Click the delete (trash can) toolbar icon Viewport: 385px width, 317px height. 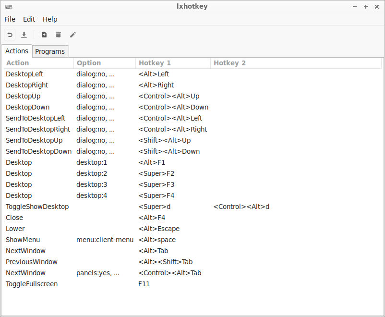(x=58, y=35)
